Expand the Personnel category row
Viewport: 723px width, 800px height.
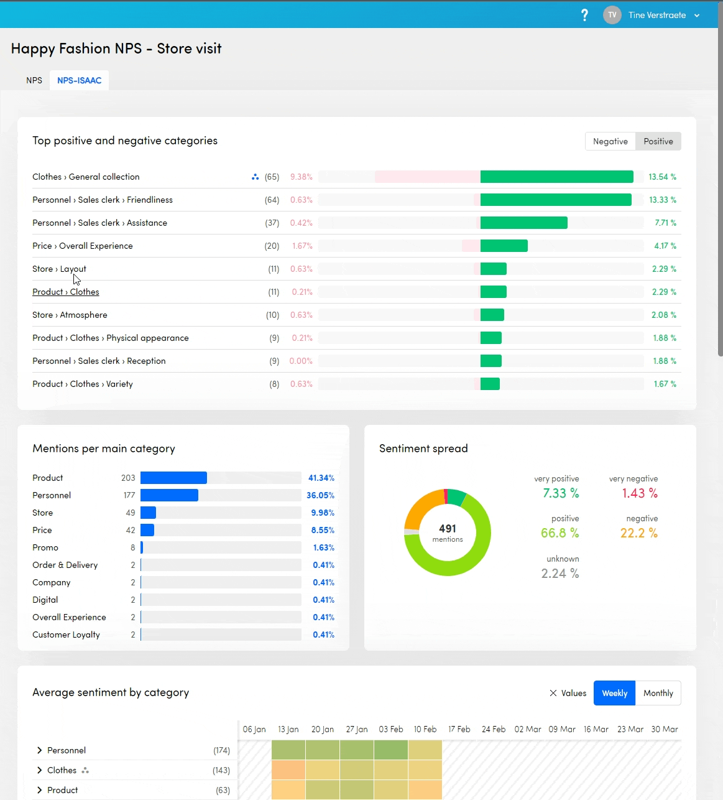tap(40, 750)
